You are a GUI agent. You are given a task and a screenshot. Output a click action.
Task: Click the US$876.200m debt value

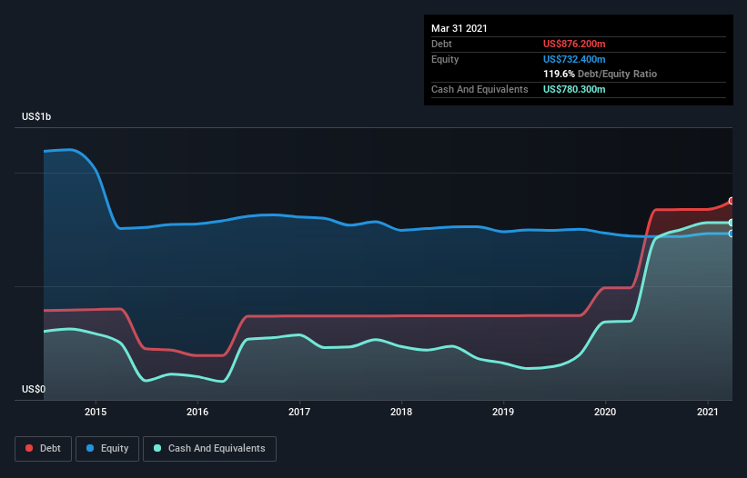pos(574,44)
